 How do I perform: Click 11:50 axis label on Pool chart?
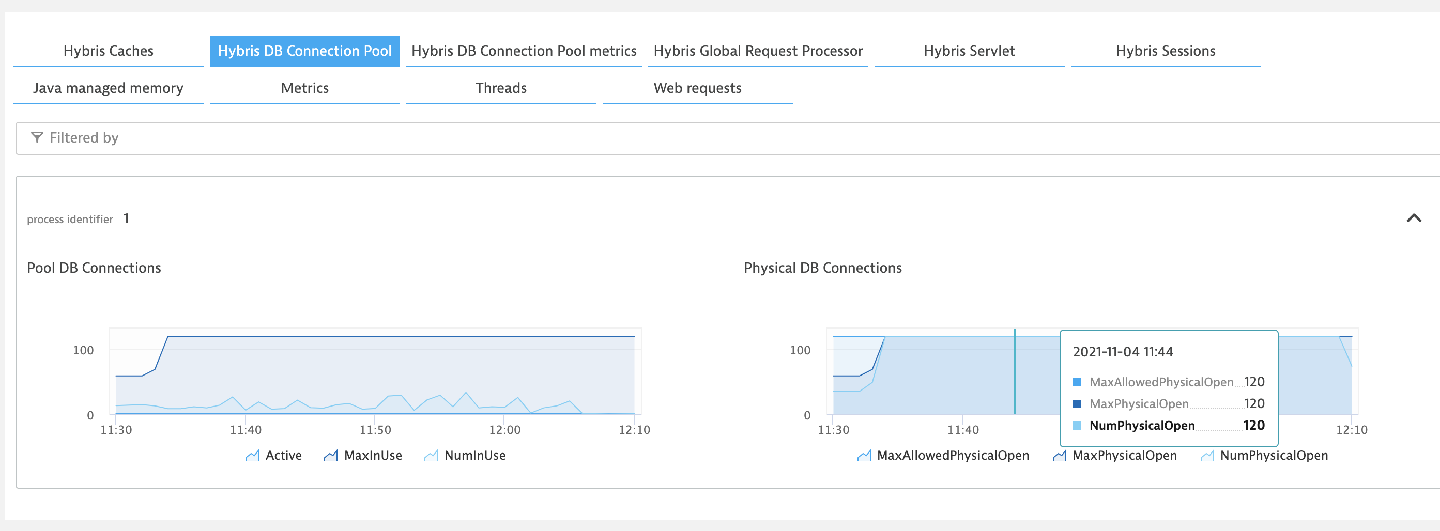[x=375, y=430]
